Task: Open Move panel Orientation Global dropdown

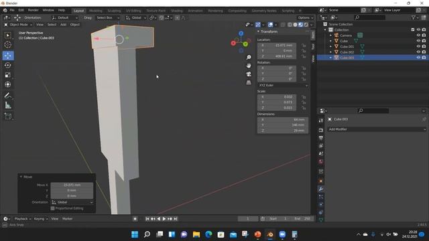Action: click(x=72, y=202)
